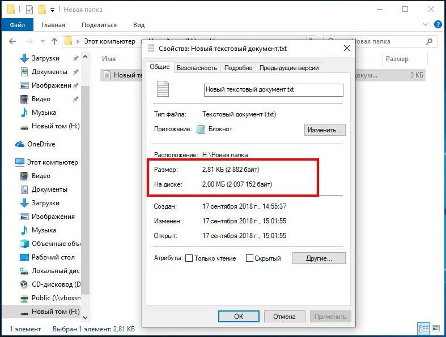Click the search magnifier icon
The width and height of the screenshot is (446, 337).
pyautogui.click(x=429, y=41)
